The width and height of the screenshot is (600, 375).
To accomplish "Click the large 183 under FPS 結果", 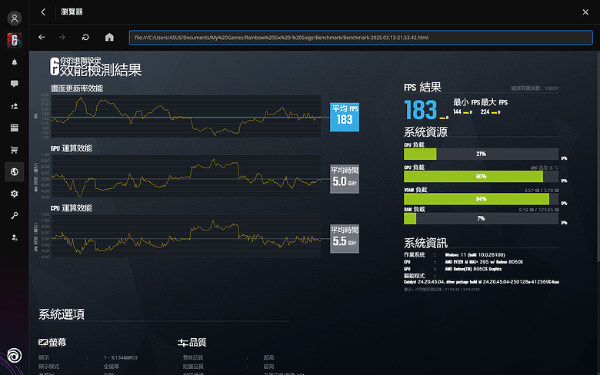I will 421,110.
